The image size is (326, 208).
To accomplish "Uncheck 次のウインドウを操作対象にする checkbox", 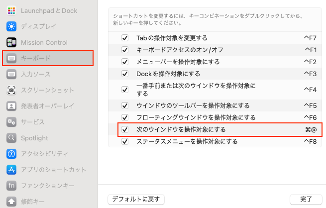I will coord(125,129).
